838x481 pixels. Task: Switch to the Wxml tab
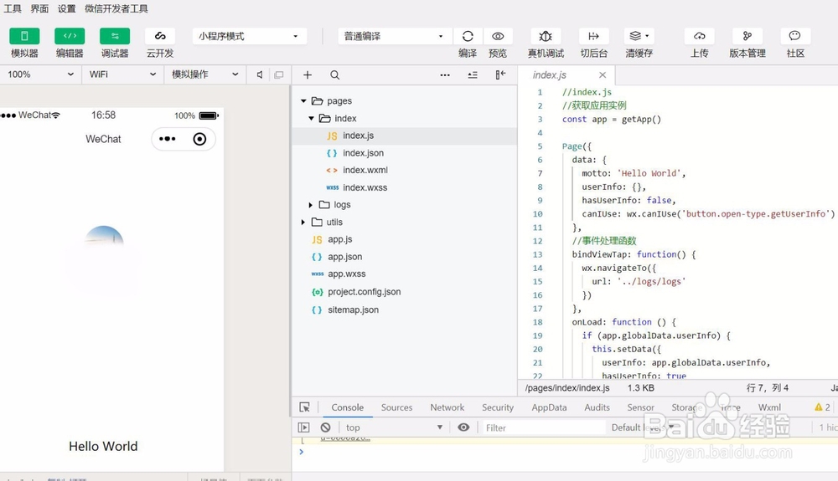coord(769,407)
